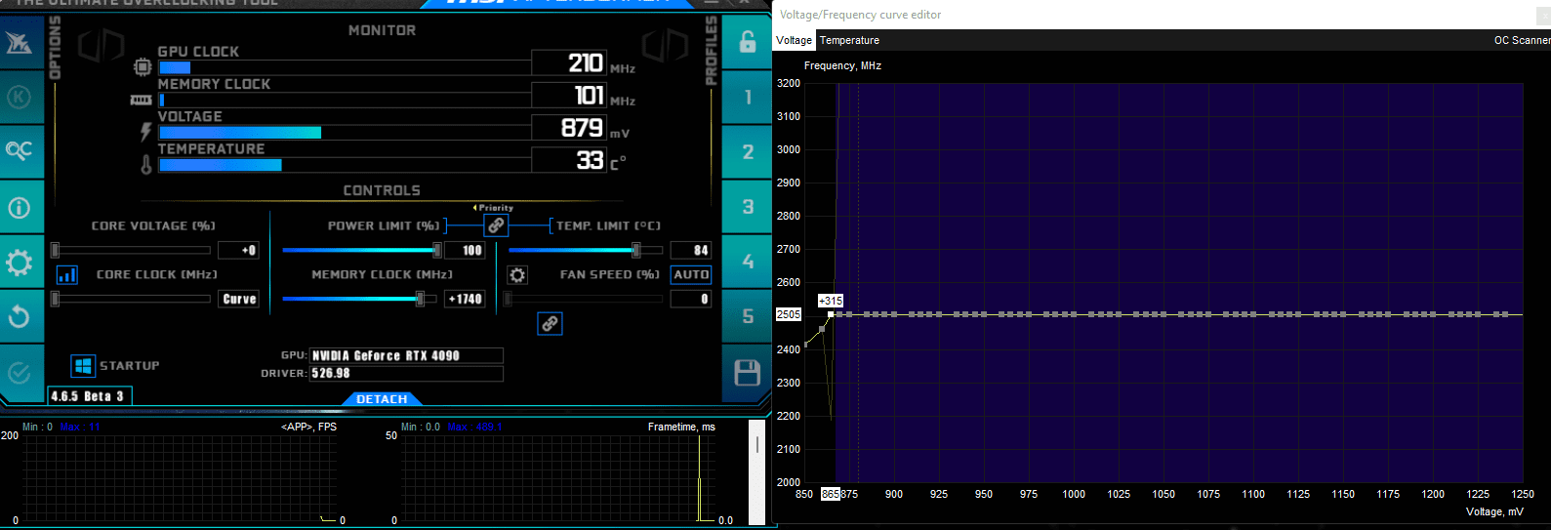Apply settings with the checkmark icon
This screenshot has width=1551, height=530.
pyautogui.click(x=20, y=372)
